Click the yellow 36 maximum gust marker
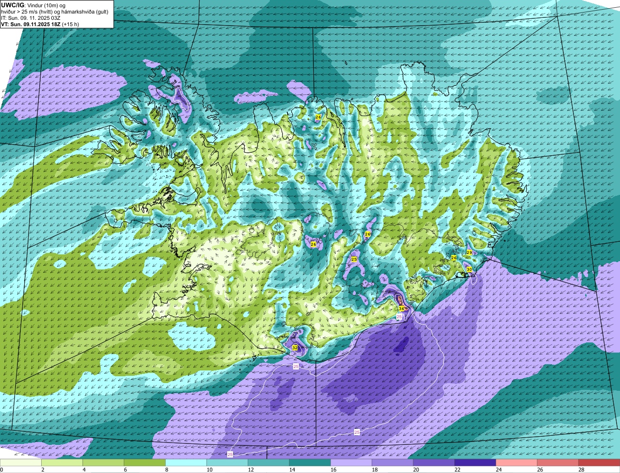Screen dimensions: 620x473 [402, 309]
